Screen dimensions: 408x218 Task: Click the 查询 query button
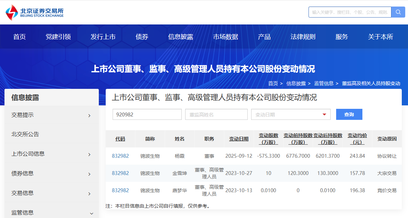pyautogui.click(x=349, y=114)
